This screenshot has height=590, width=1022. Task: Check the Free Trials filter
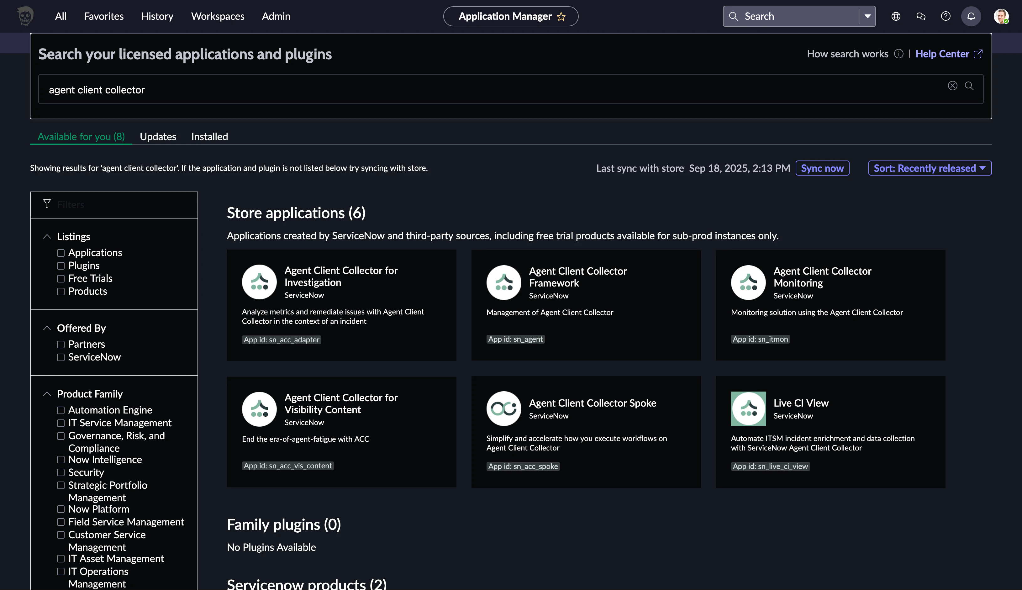pos(61,279)
